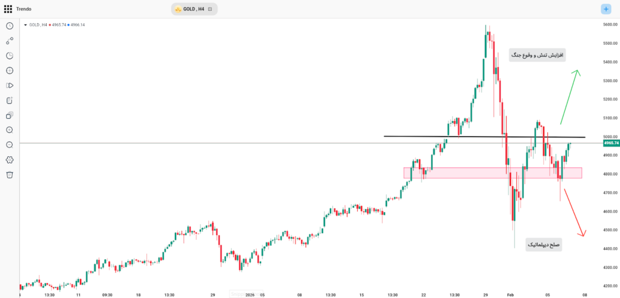Viewport: 620px width, 298px height.
Task: Click the clock timeframe icon in sidebar
Action: [x=10, y=26]
